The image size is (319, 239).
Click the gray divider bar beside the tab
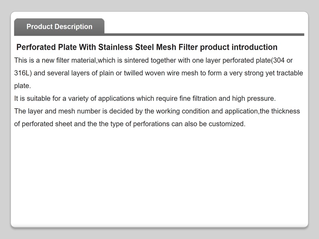point(204,34)
